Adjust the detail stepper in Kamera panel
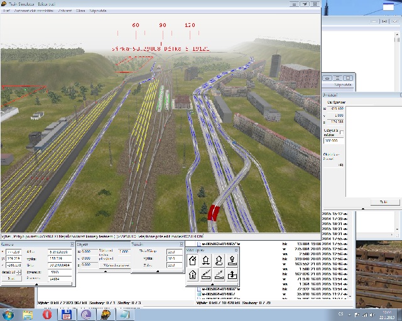The image size is (402, 321). coord(19,272)
